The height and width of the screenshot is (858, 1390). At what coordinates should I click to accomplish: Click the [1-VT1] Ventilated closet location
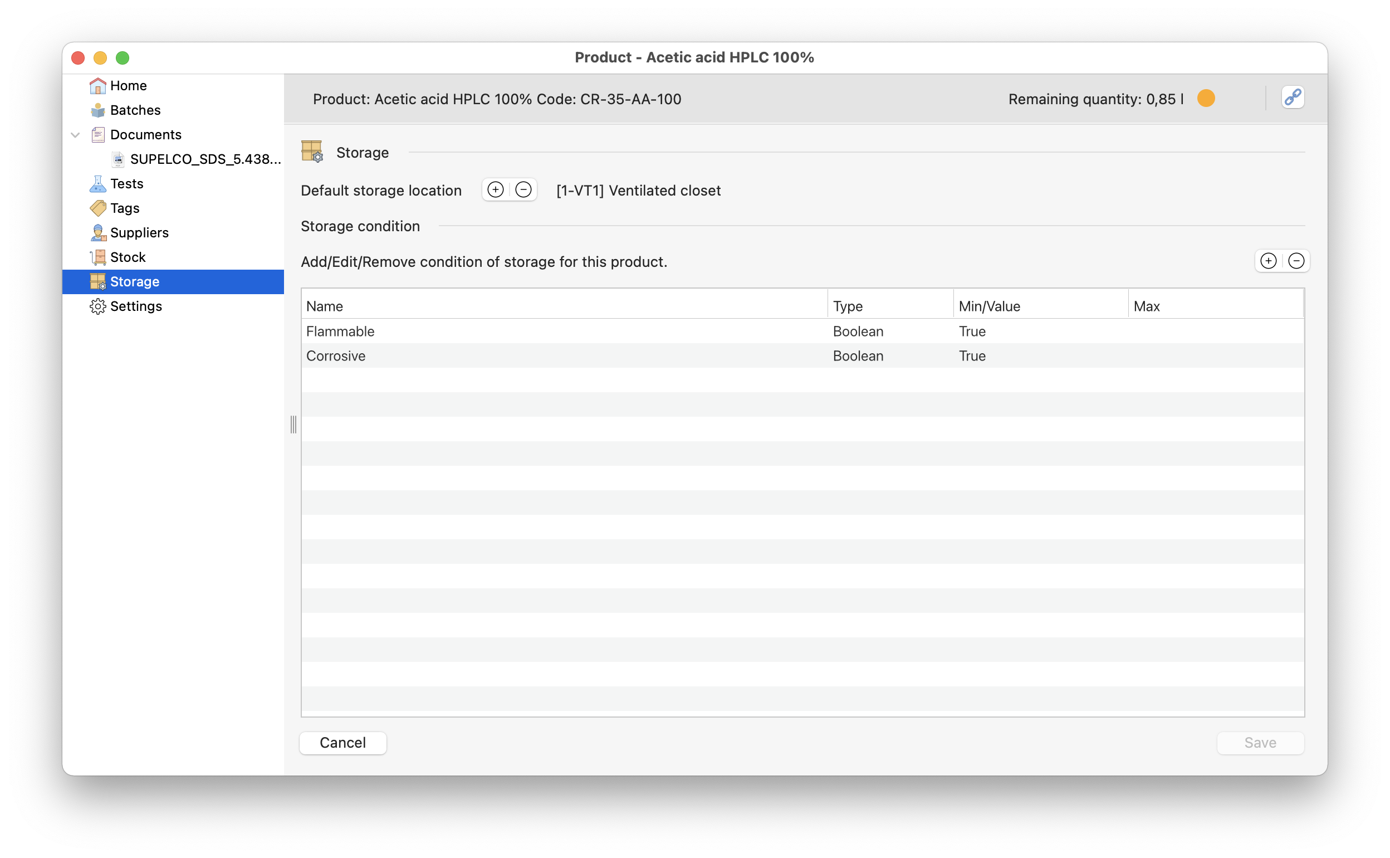(638, 190)
